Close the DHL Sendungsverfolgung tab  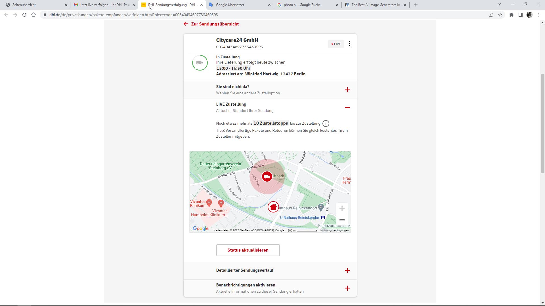(202, 5)
